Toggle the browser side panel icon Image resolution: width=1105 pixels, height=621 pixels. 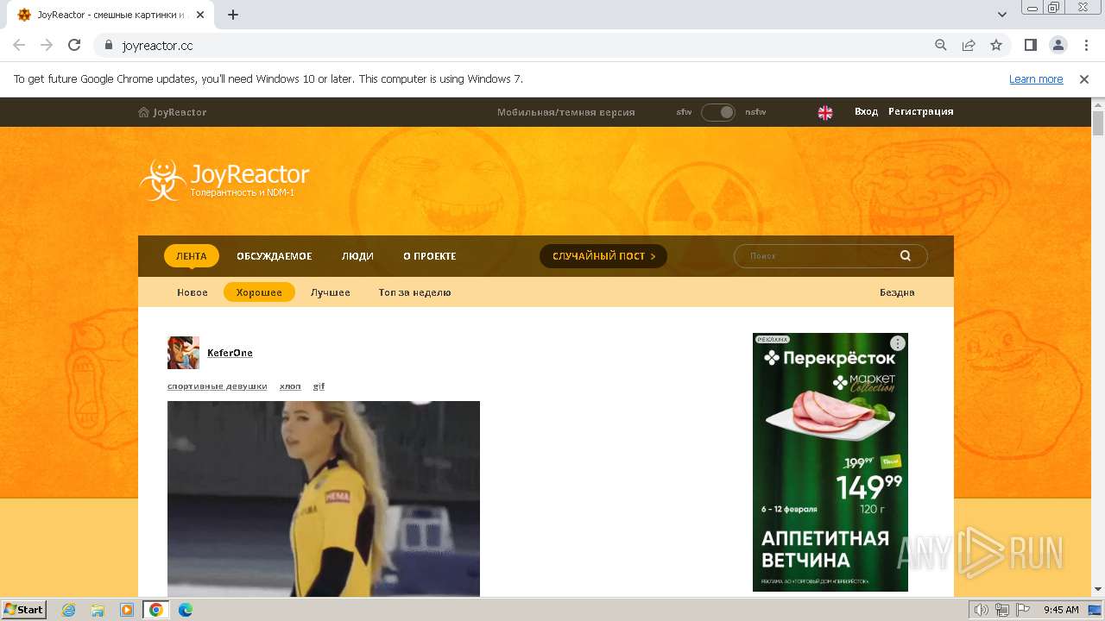click(x=1030, y=45)
